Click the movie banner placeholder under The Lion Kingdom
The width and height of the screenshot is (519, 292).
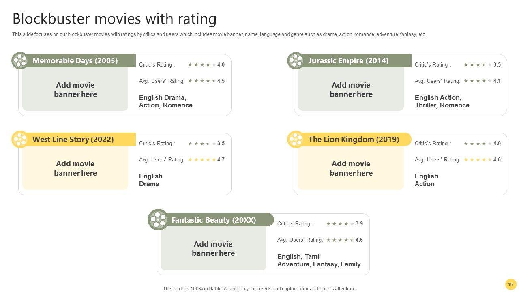click(351, 168)
